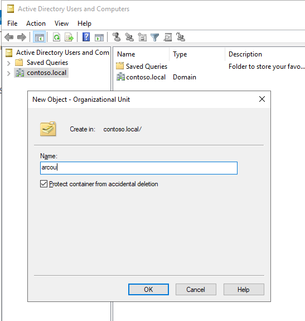This screenshot has width=305, height=321.
Task: Click the Help button in the dialog
Action: (x=244, y=289)
